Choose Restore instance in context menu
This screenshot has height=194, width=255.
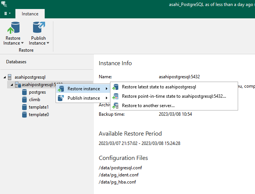coord(83,88)
